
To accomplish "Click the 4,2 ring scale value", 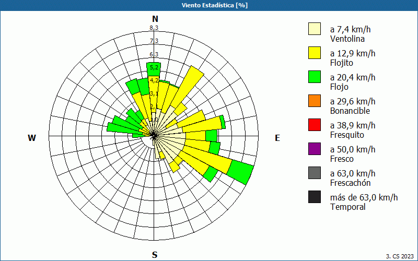I will 154,80.
